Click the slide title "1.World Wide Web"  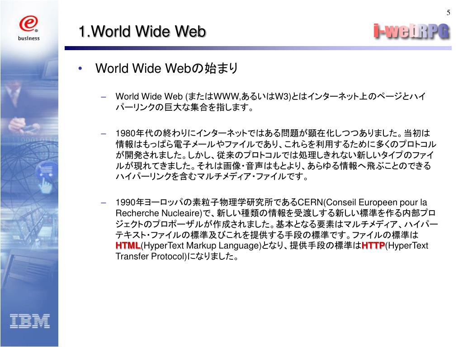(x=142, y=32)
